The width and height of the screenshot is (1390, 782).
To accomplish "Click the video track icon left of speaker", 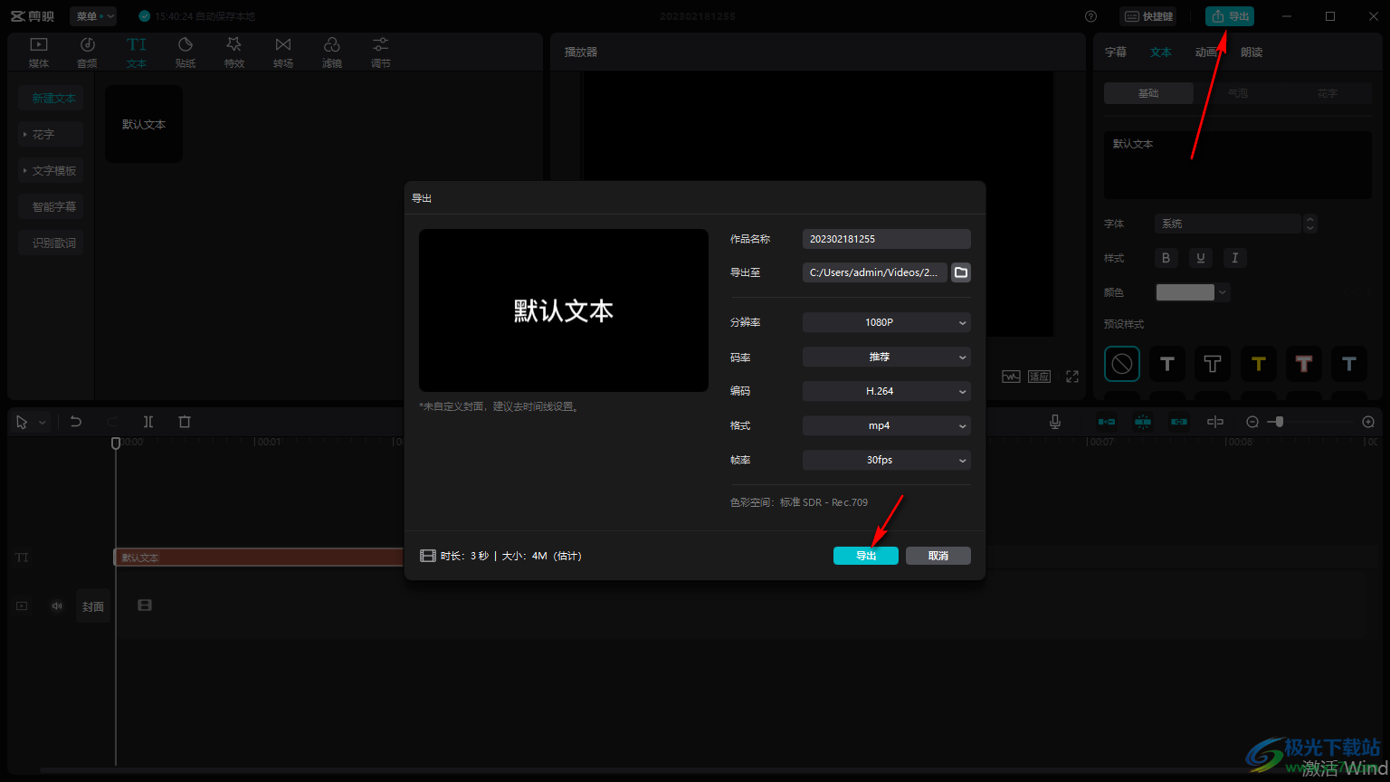I will click(22, 606).
